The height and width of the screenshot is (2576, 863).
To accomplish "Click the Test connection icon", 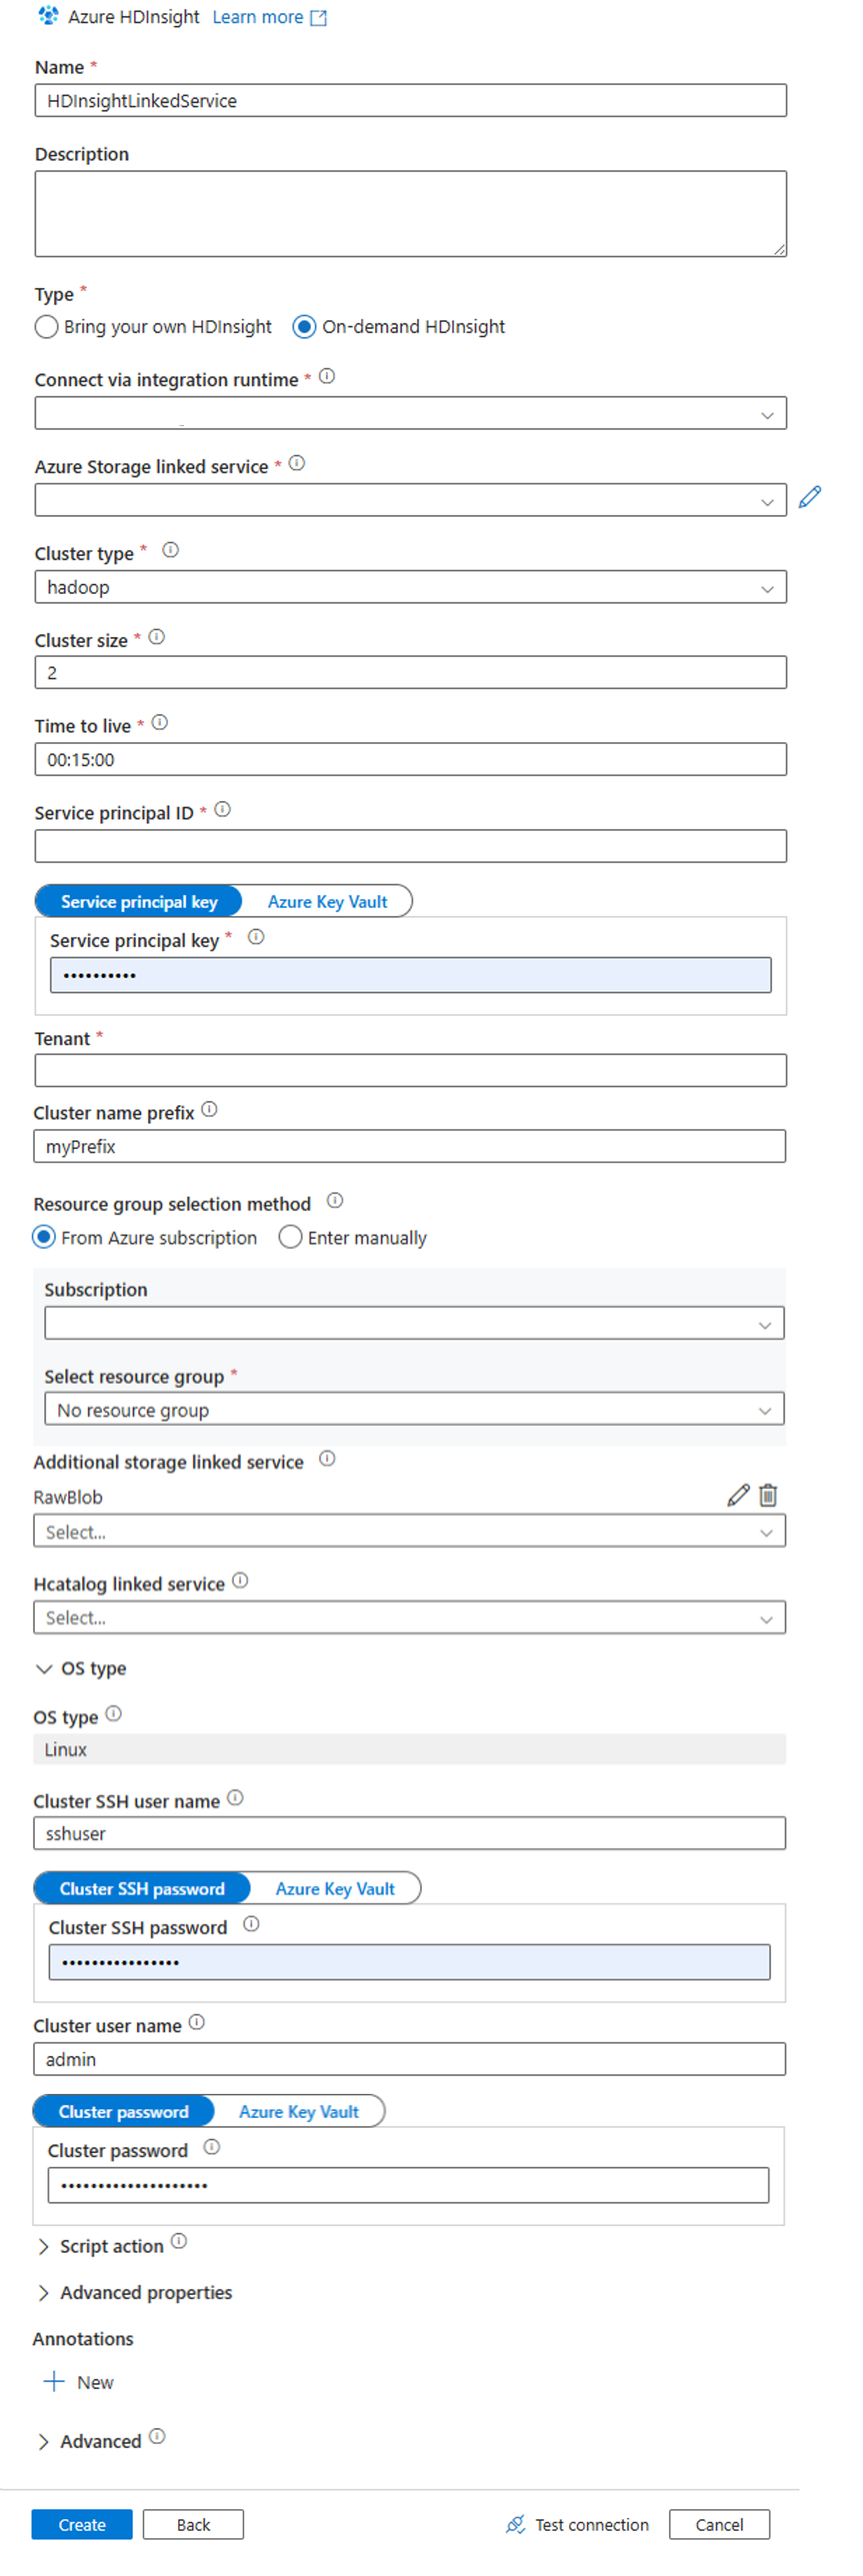I will (x=516, y=2524).
